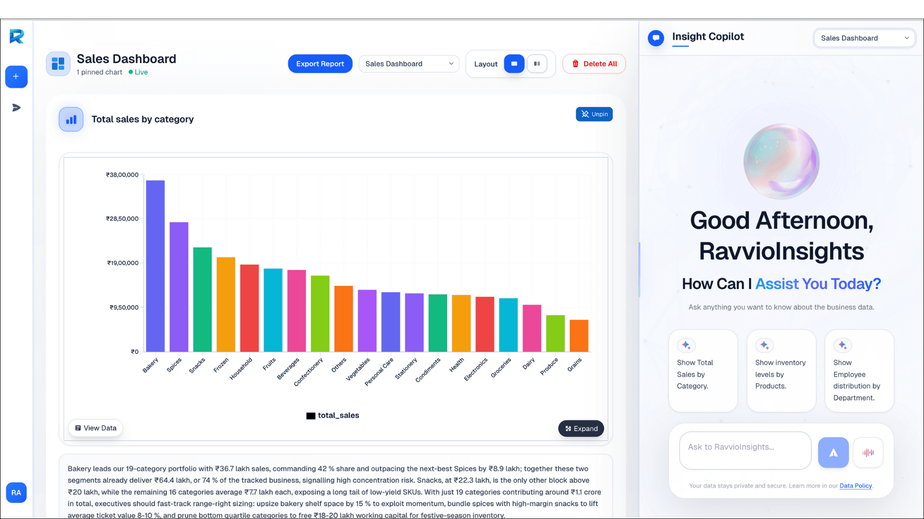Unpin the Total sales by category chart
Viewport: 924px width, 519px height.
[x=594, y=114]
